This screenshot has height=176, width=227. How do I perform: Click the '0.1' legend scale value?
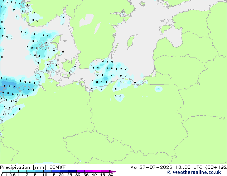pos(4,175)
